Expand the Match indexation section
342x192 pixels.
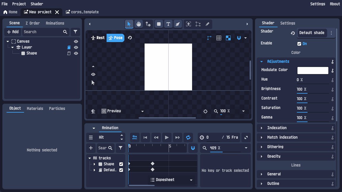[x=261, y=137]
